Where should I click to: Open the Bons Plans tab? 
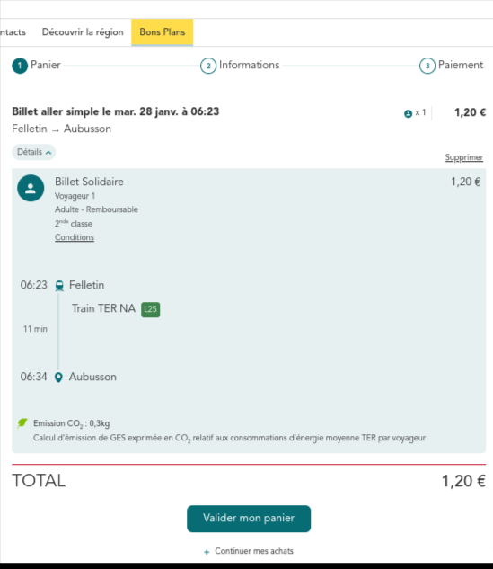click(162, 32)
